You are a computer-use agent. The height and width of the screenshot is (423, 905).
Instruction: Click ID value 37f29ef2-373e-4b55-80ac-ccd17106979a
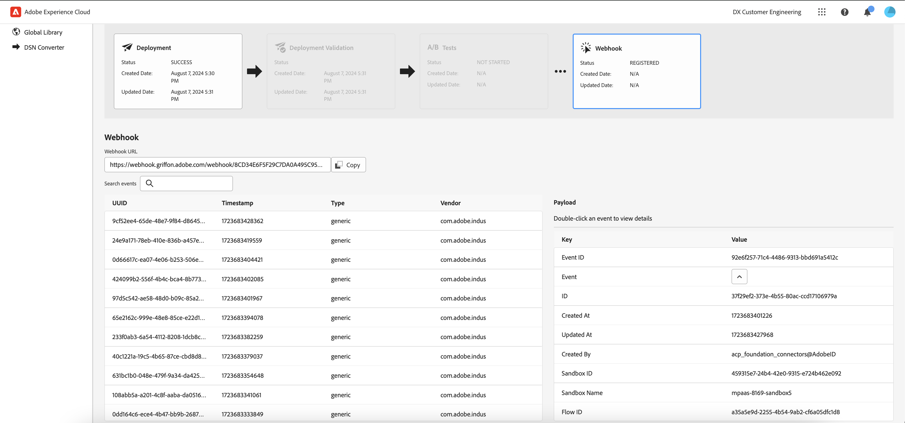click(x=784, y=296)
